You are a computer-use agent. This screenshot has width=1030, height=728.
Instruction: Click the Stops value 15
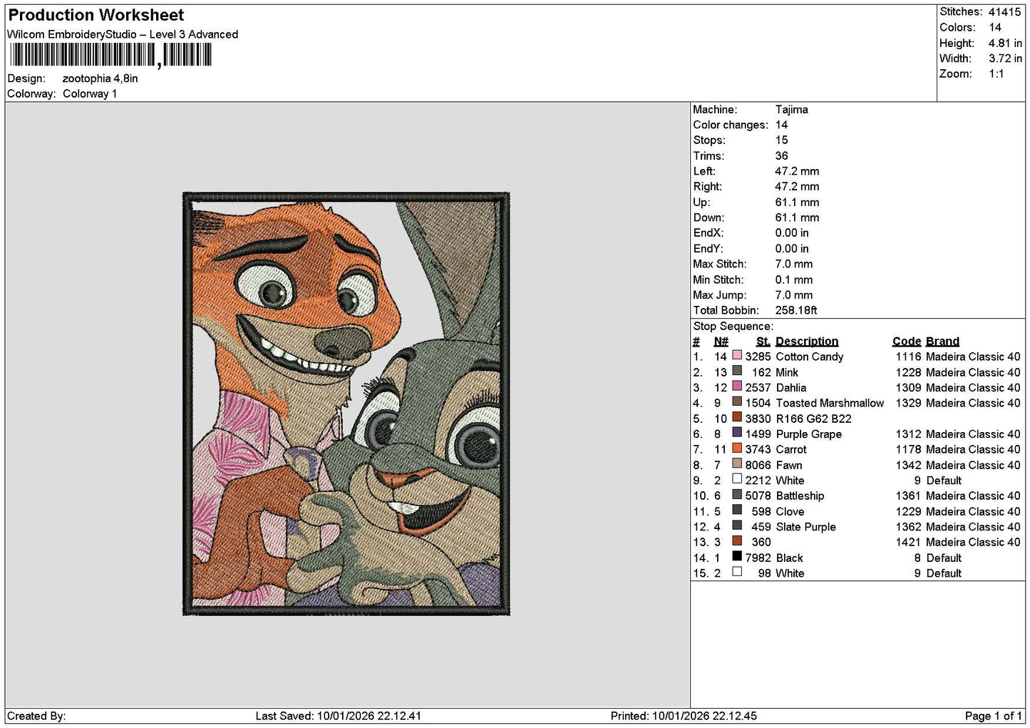(782, 140)
